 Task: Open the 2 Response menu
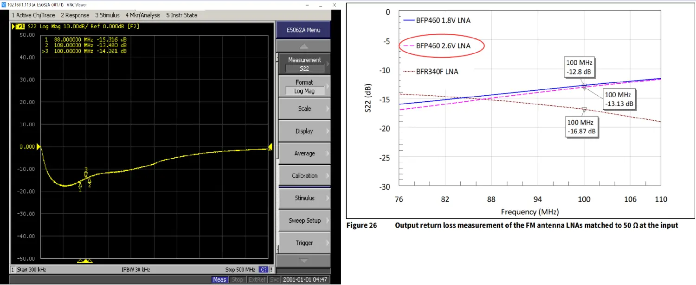76,15
